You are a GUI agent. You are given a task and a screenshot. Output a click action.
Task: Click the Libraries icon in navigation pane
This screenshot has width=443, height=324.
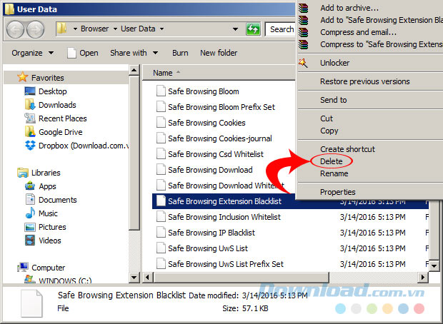click(x=23, y=173)
